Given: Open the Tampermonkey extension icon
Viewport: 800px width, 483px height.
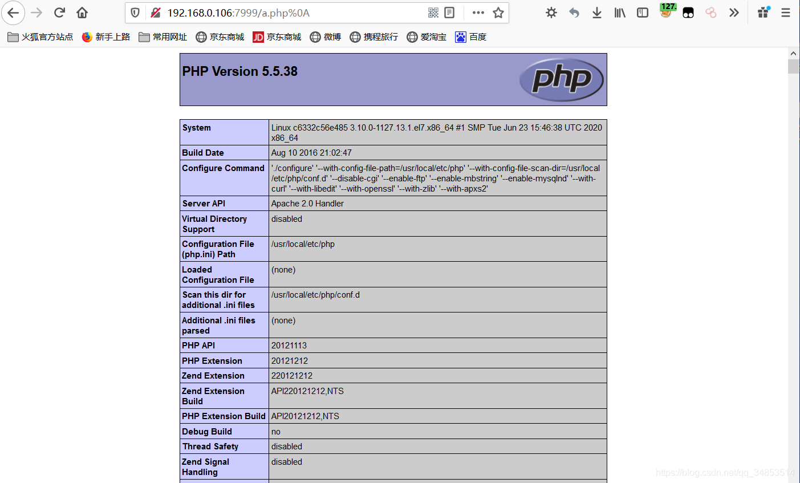Looking at the screenshot, I should pos(688,13).
